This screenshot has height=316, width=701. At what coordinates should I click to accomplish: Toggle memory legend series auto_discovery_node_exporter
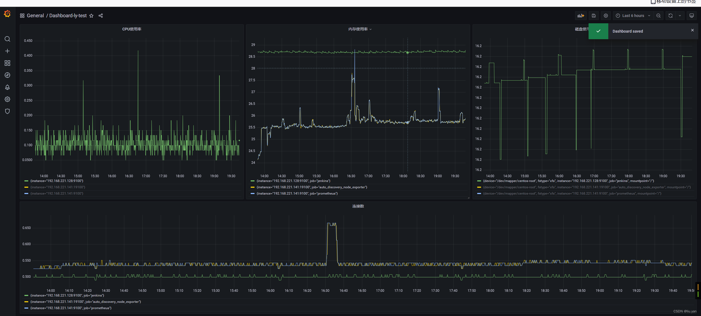pyautogui.click(x=312, y=187)
